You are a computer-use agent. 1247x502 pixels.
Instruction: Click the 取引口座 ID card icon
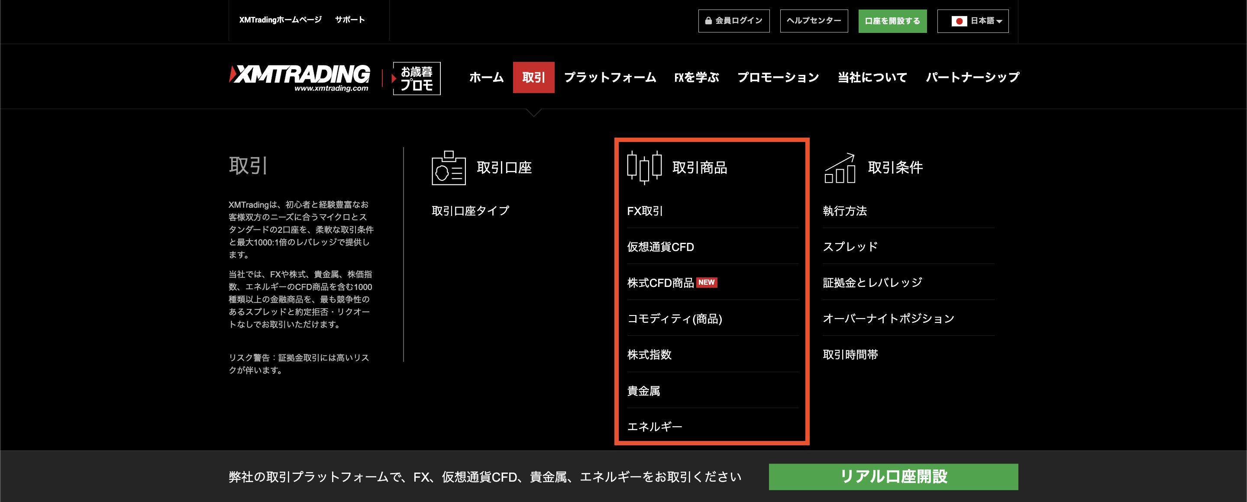pos(448,168)
